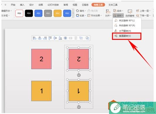
Task: Select the 绘图工具 tab
Action: click(x=98, y=5)
